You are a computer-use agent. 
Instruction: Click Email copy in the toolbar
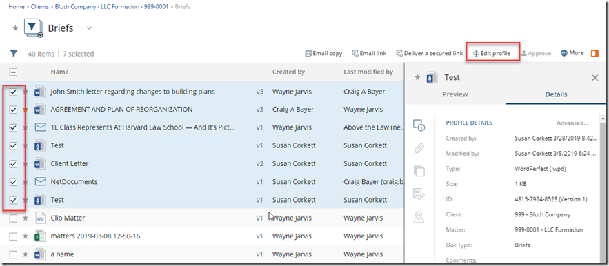tap(323, 54)
